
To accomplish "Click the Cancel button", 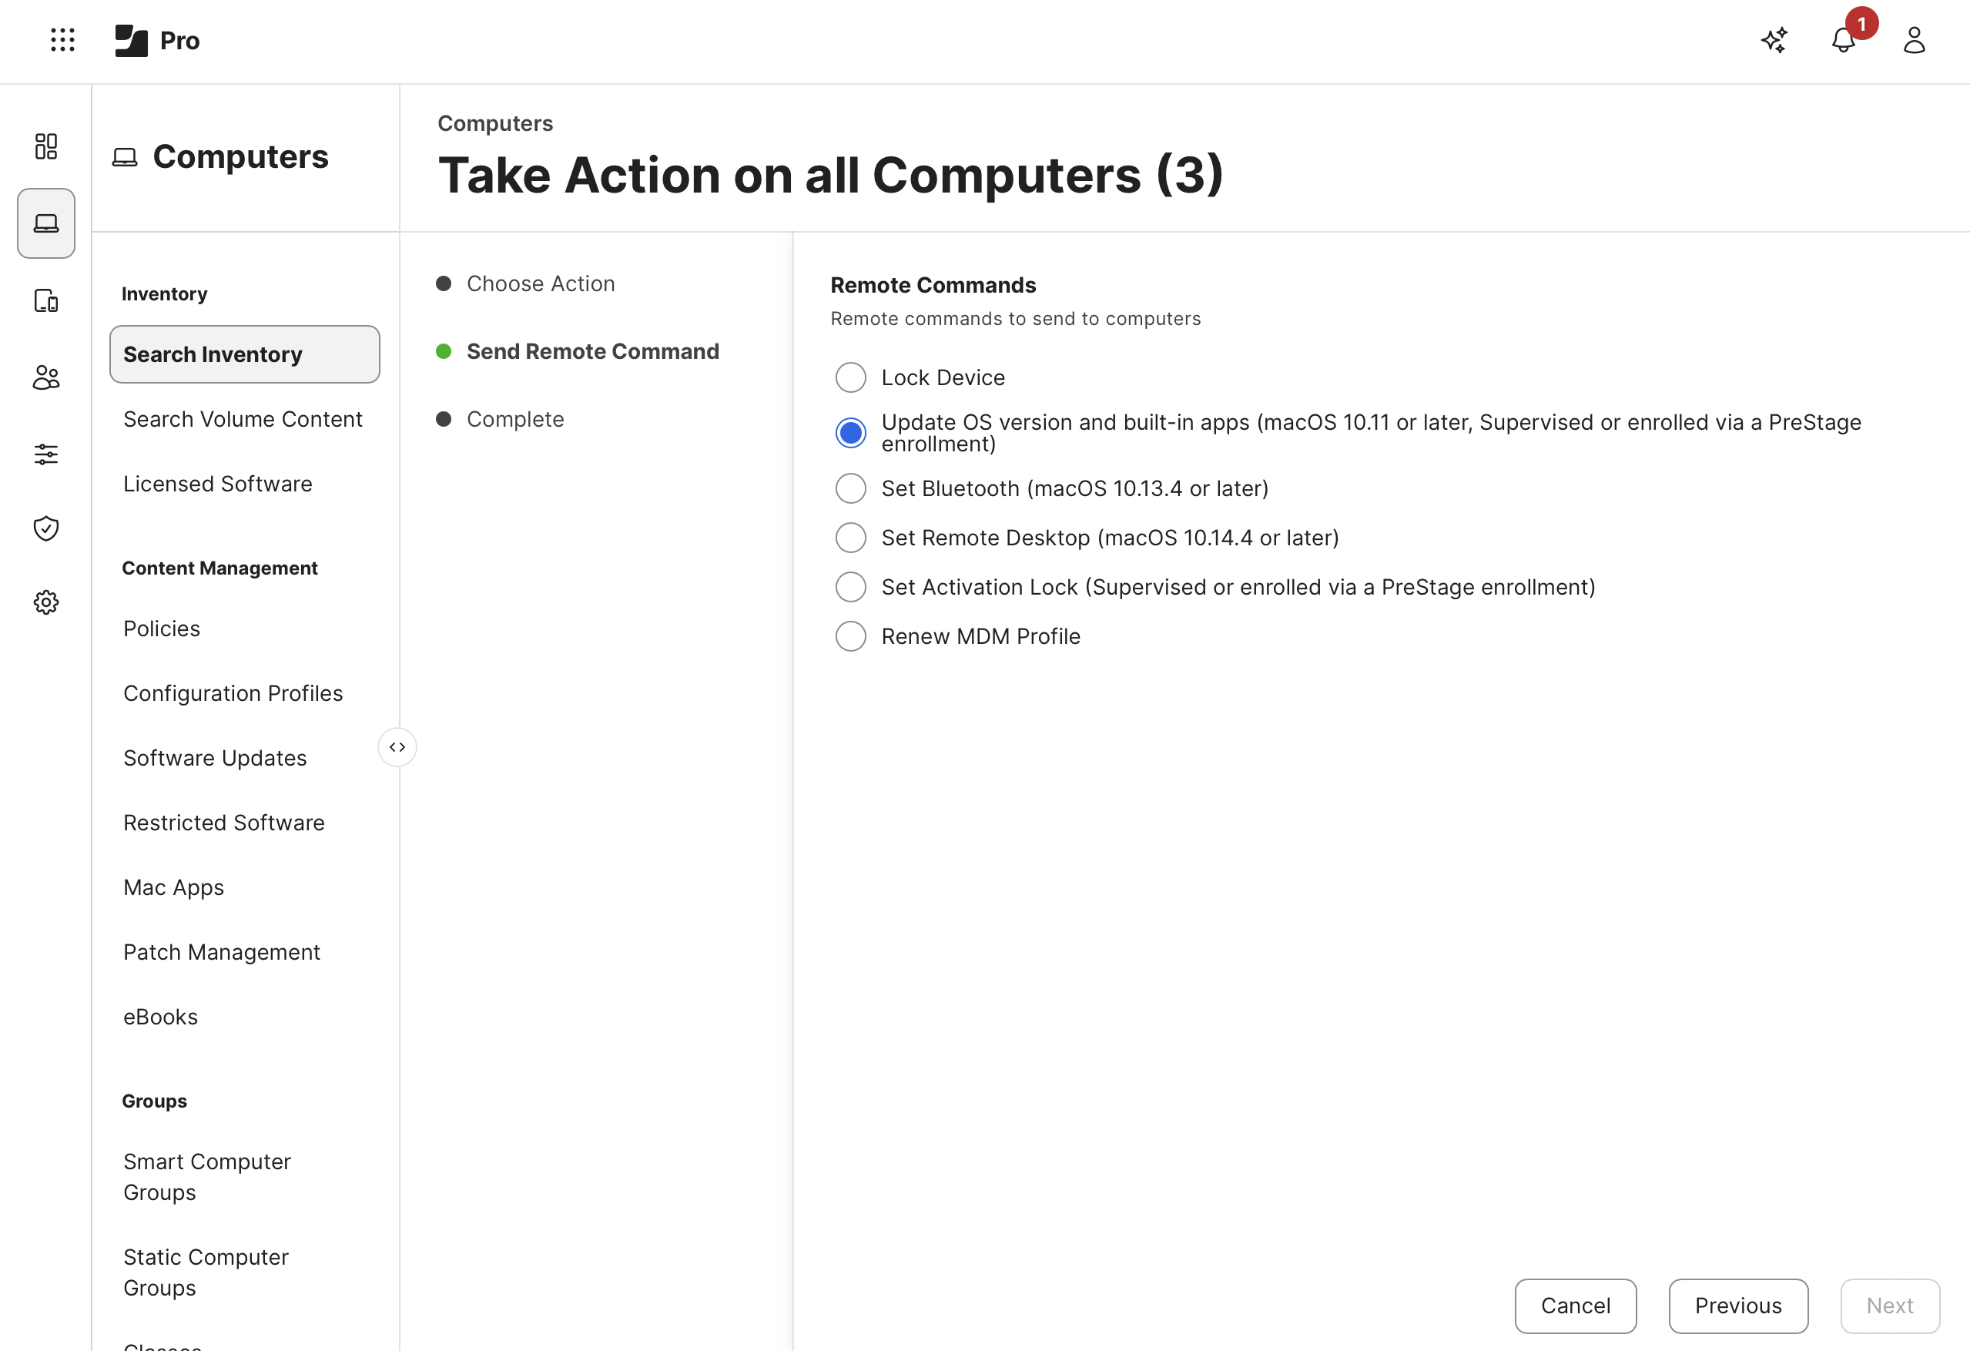I will click(x=1575, y=1306).
